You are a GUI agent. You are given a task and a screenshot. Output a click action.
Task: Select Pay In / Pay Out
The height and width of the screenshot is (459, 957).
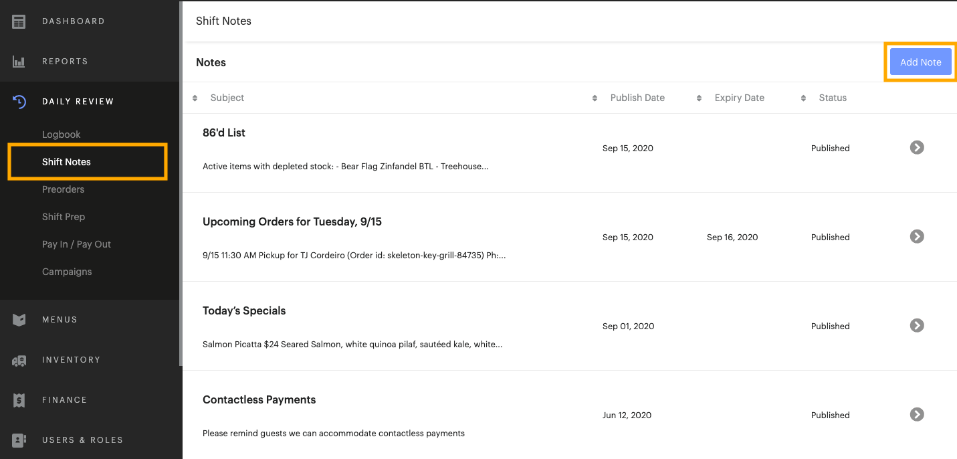(x=76, y=244)
